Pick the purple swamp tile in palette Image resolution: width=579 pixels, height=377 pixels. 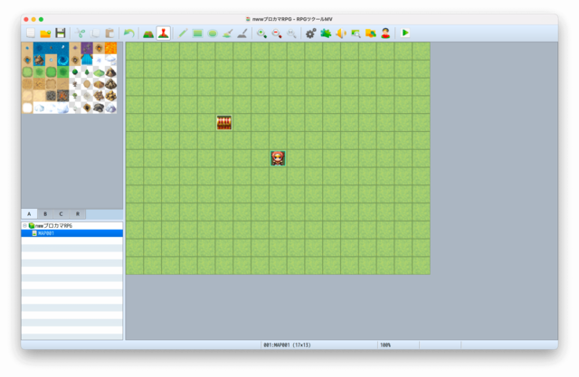[x=87, y=48]
